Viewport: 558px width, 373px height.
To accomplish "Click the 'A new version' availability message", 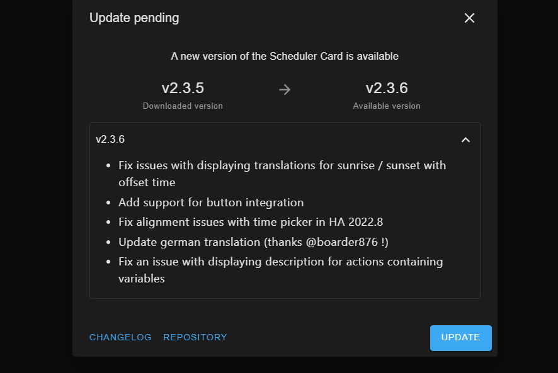I will (x=285, y=56).
